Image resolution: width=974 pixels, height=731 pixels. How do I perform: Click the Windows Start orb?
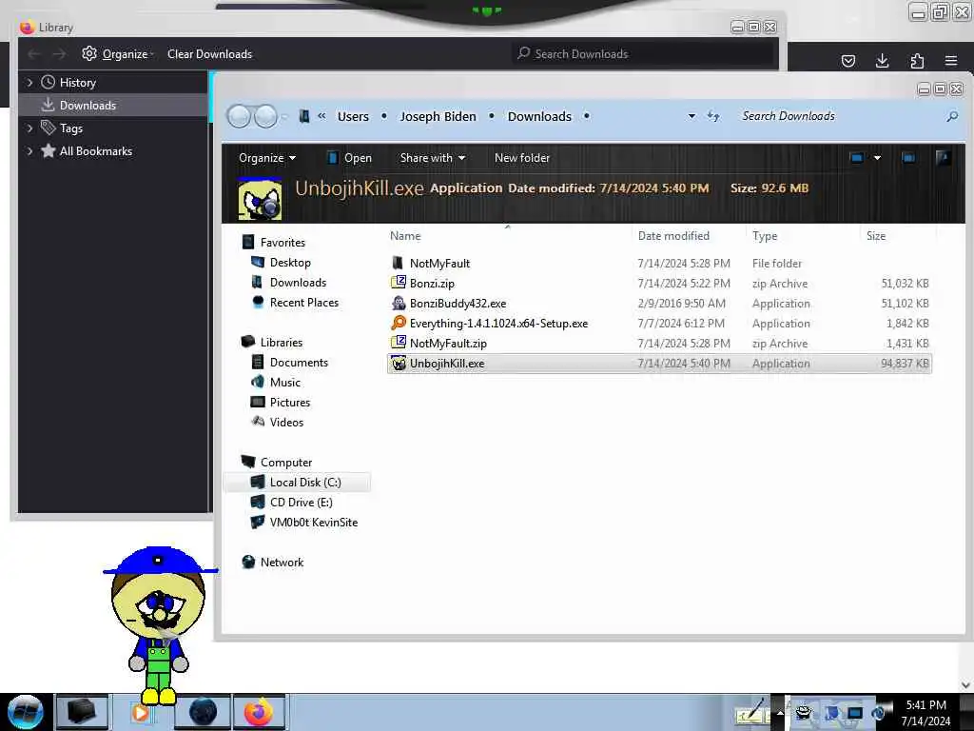(25, 712)
